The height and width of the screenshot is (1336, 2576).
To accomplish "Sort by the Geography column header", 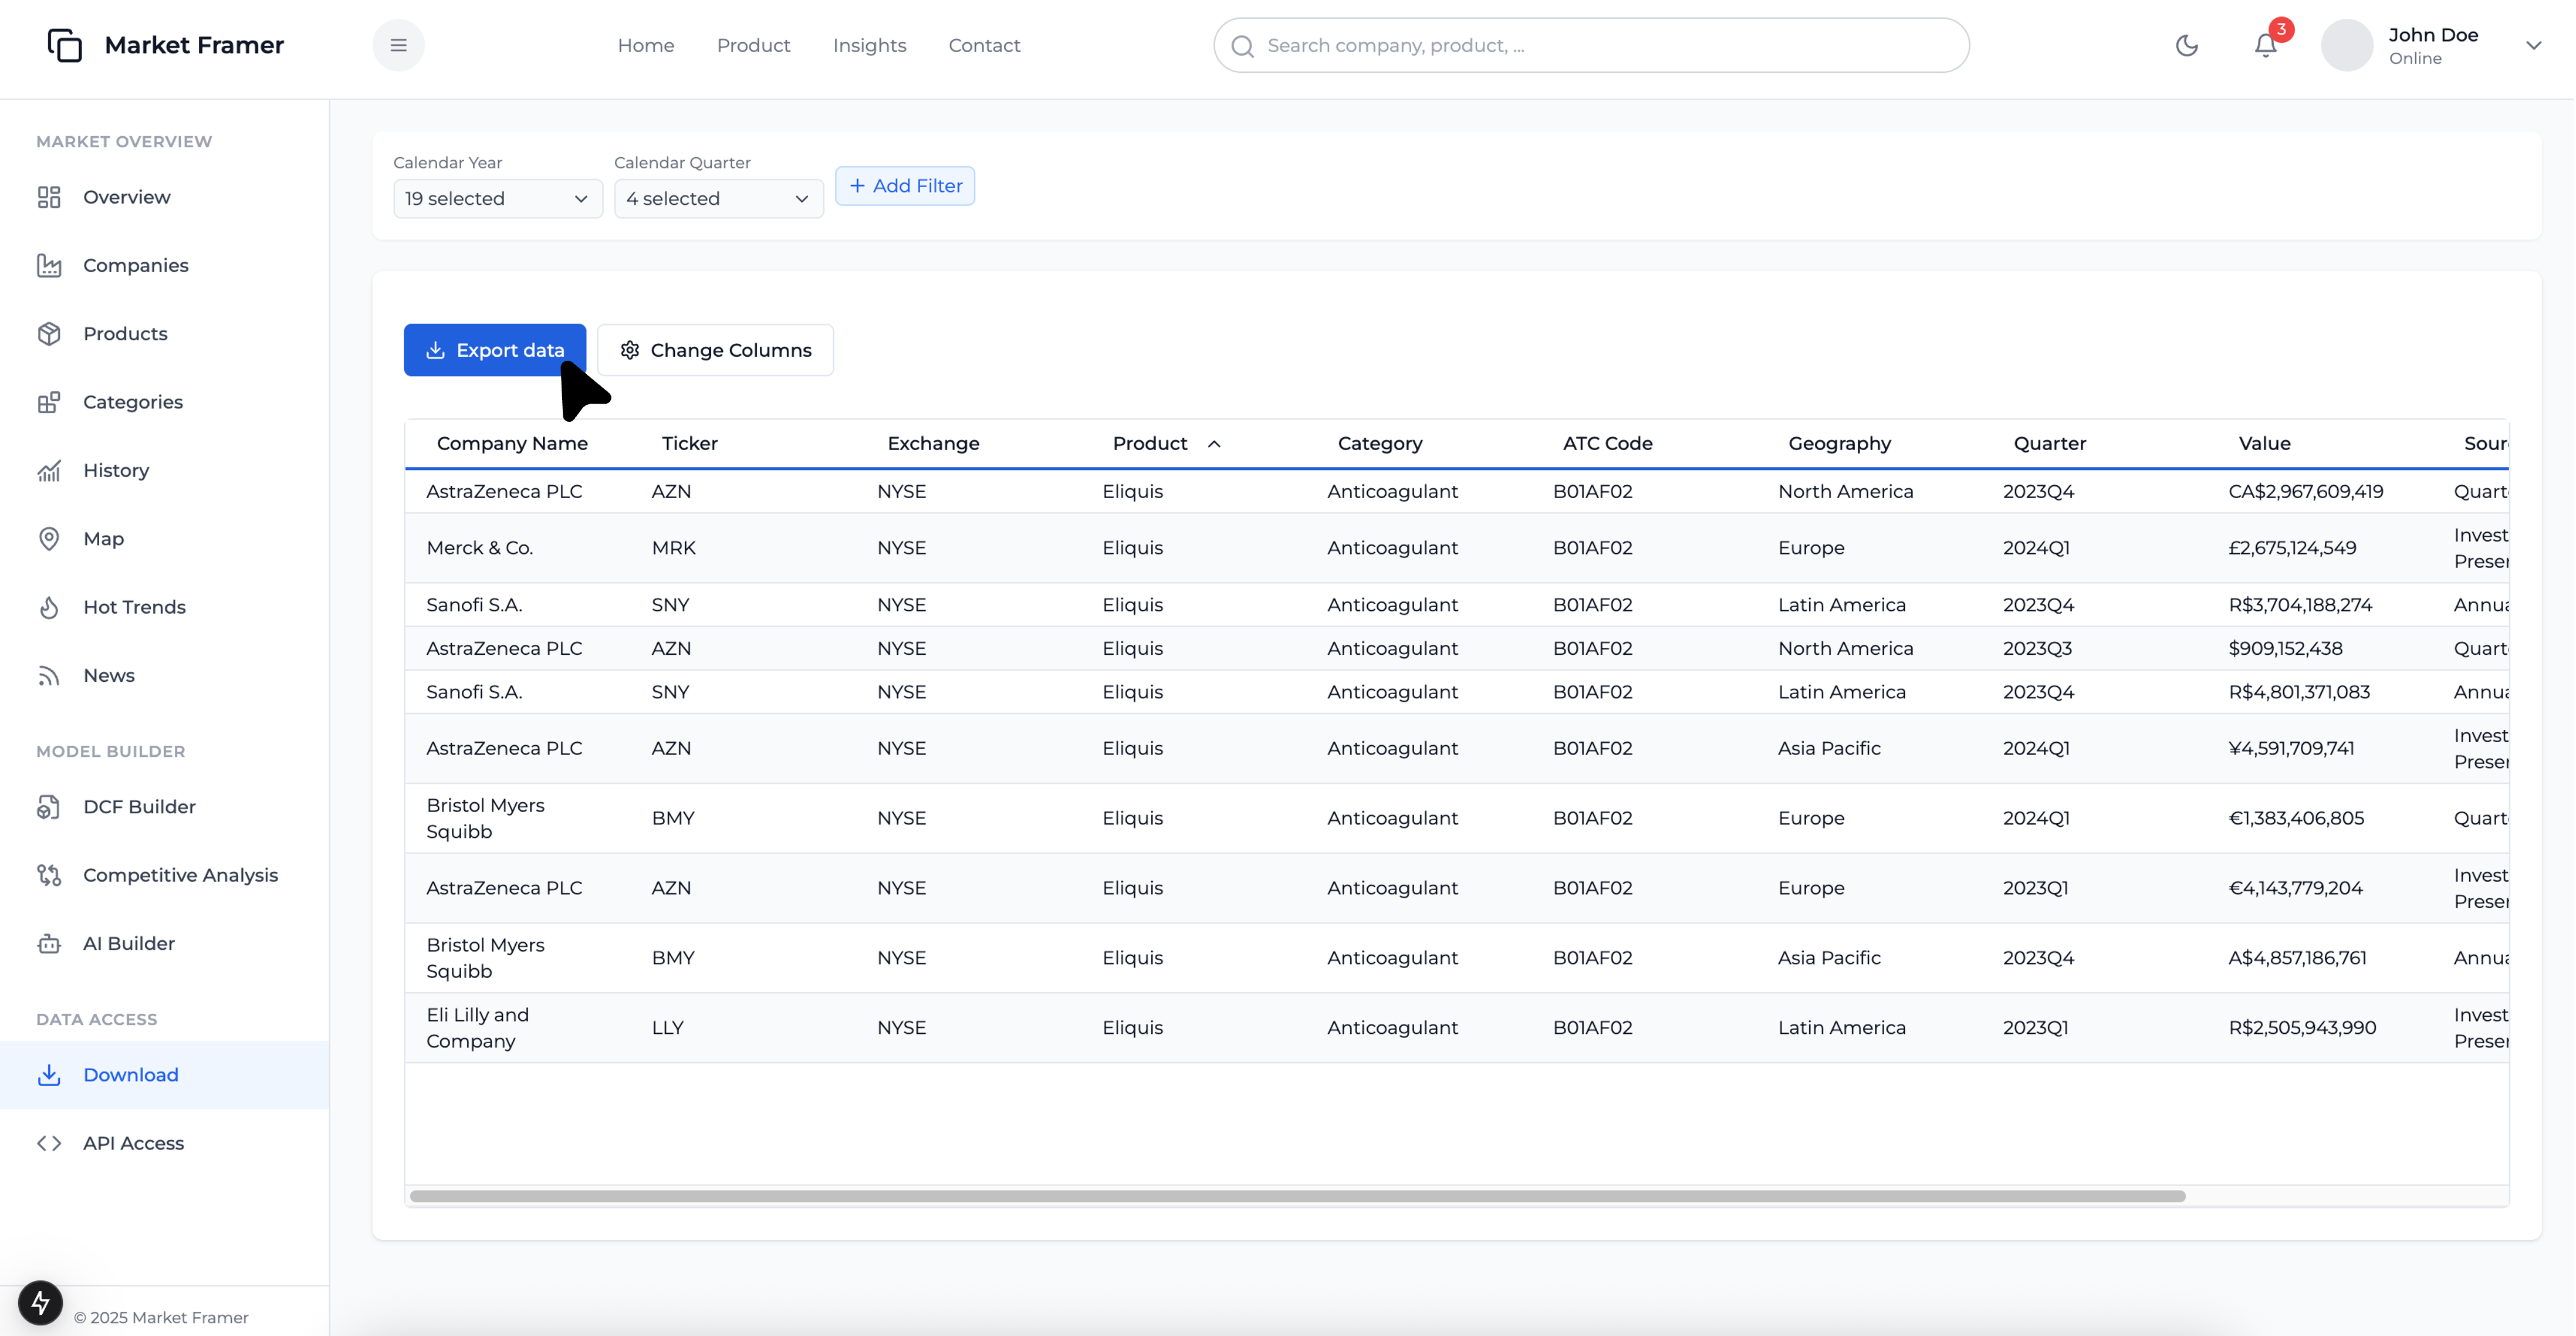I will (x=1839, y=443).
